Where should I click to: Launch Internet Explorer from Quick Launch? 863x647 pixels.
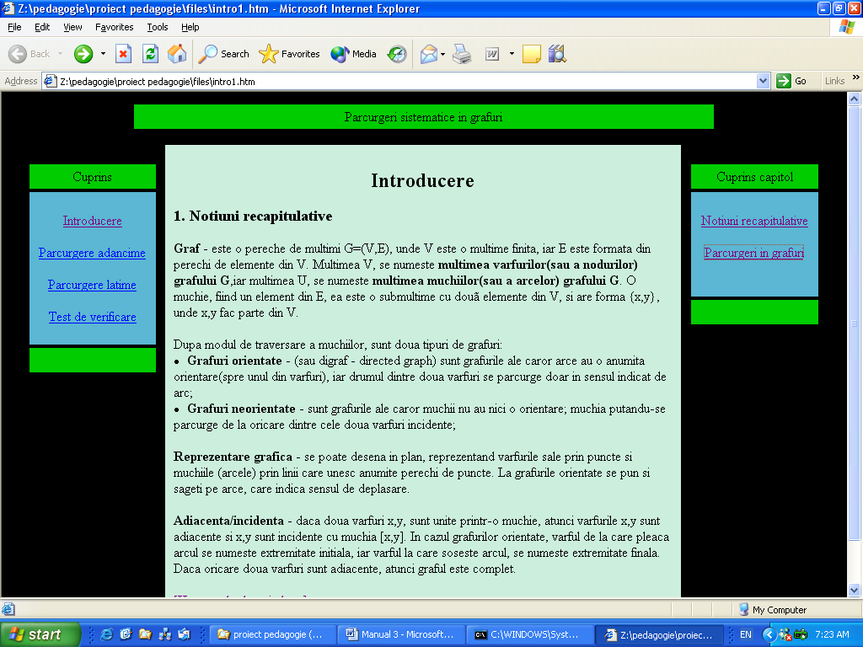pos(107,634)
